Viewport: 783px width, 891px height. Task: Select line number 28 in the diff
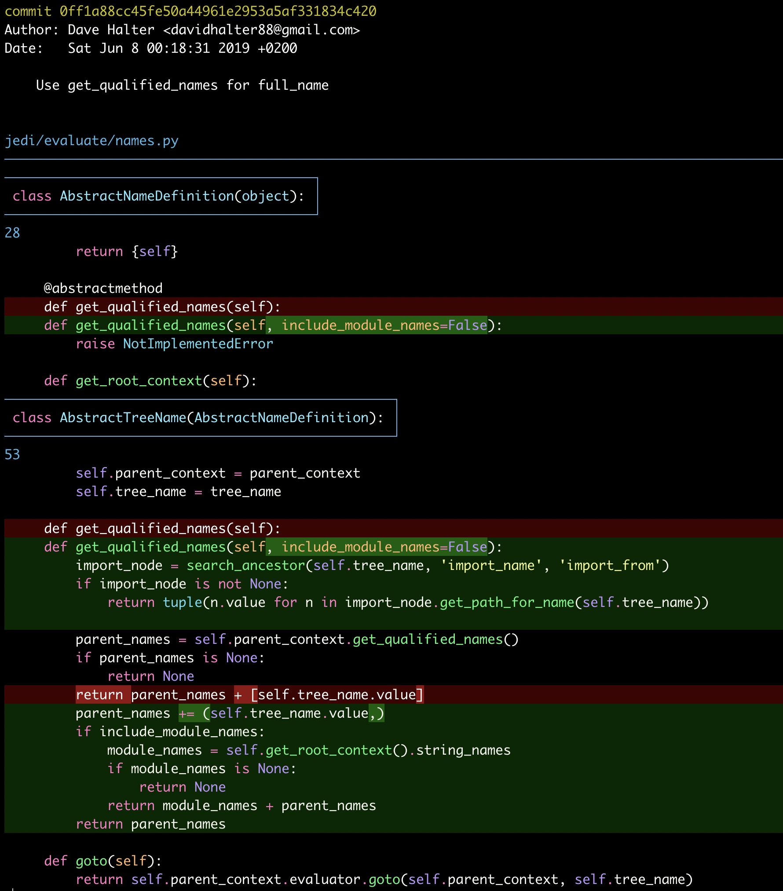12,233
